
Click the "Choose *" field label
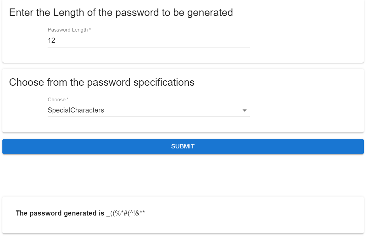click(57, 100)
